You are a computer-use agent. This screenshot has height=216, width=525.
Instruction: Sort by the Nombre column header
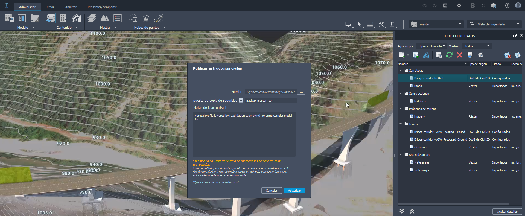pyautogui.click(x=432, y=64)
